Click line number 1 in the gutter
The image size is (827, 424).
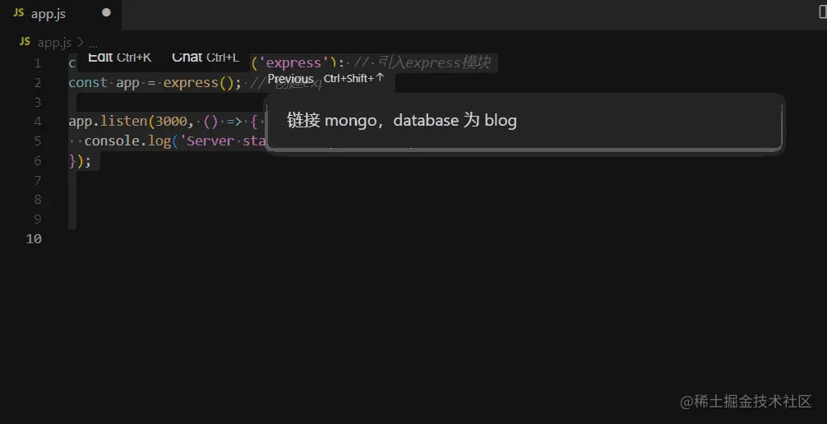38,63
